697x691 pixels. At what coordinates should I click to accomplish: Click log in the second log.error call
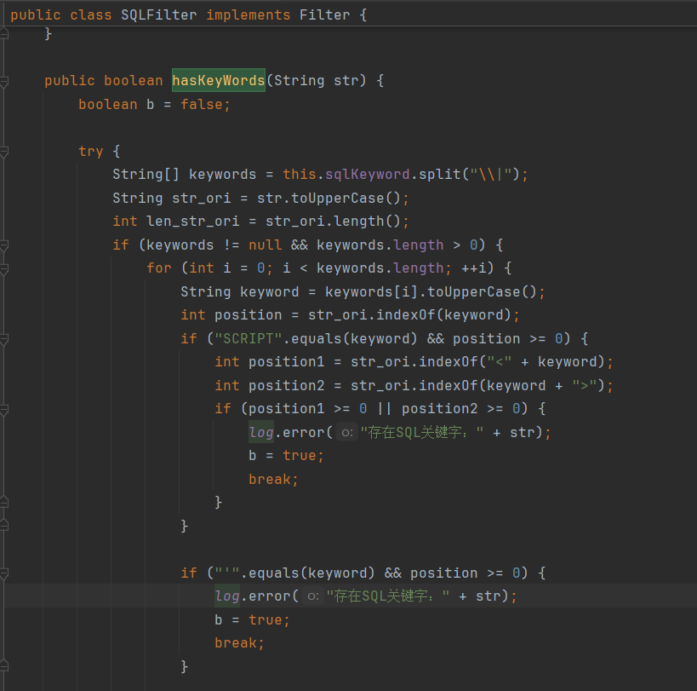tap(227, 596)
